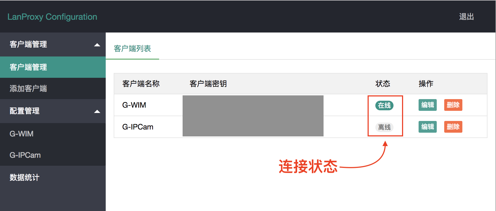496x211 pixels.
Task: Collapse the 客户端管理 section arrow
Action: pyautogui.click(x=97, y=45)
